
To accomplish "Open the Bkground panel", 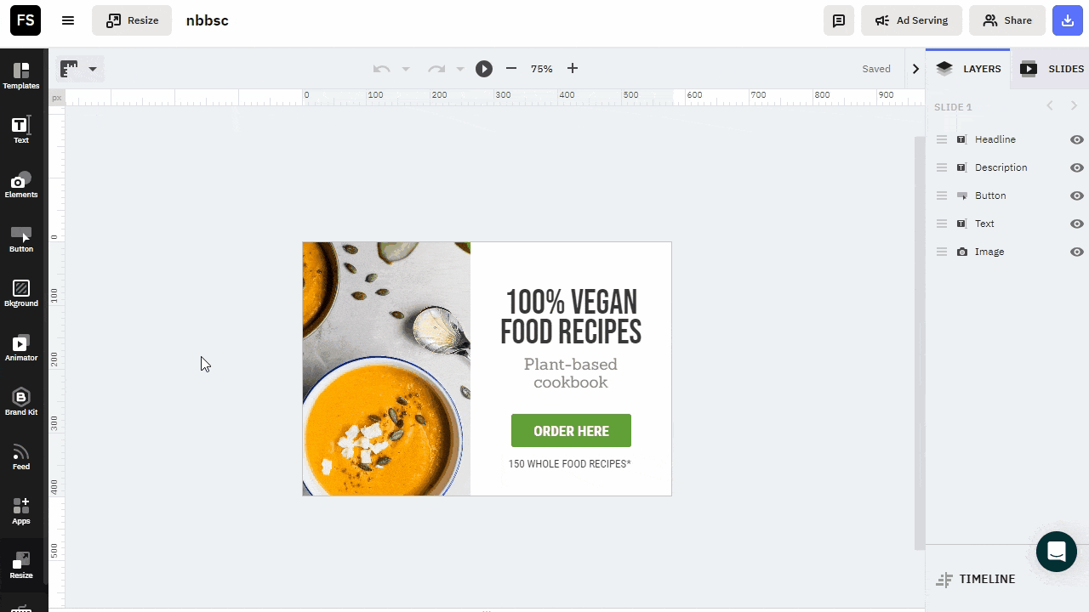I will click(21, 293).
